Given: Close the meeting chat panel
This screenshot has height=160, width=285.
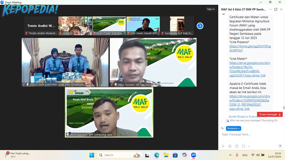Looking at the screenshot, I should pos(281,9).
